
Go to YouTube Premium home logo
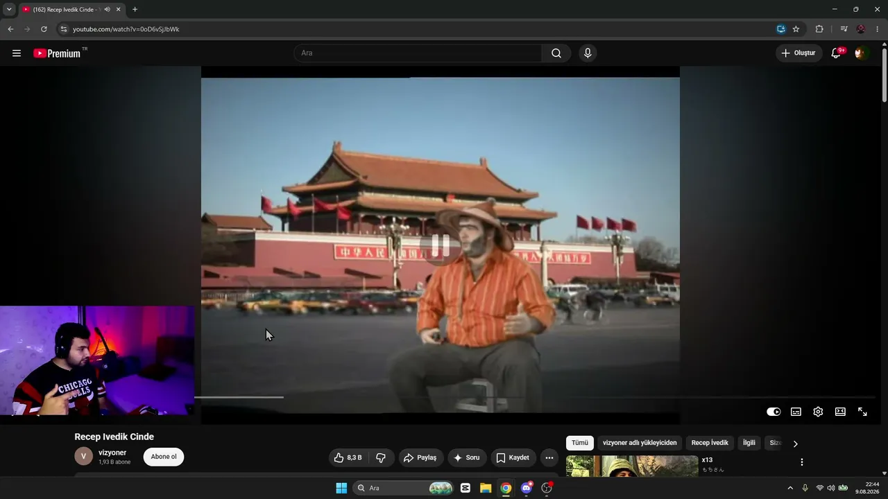point(57,53)
